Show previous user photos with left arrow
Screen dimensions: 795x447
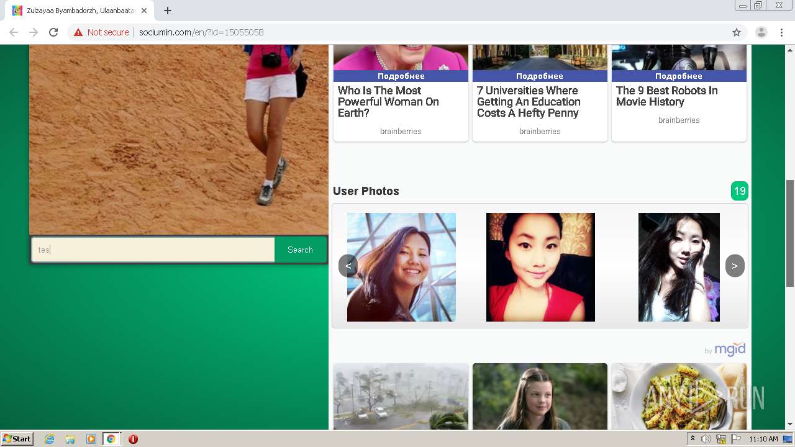point(348,266)
